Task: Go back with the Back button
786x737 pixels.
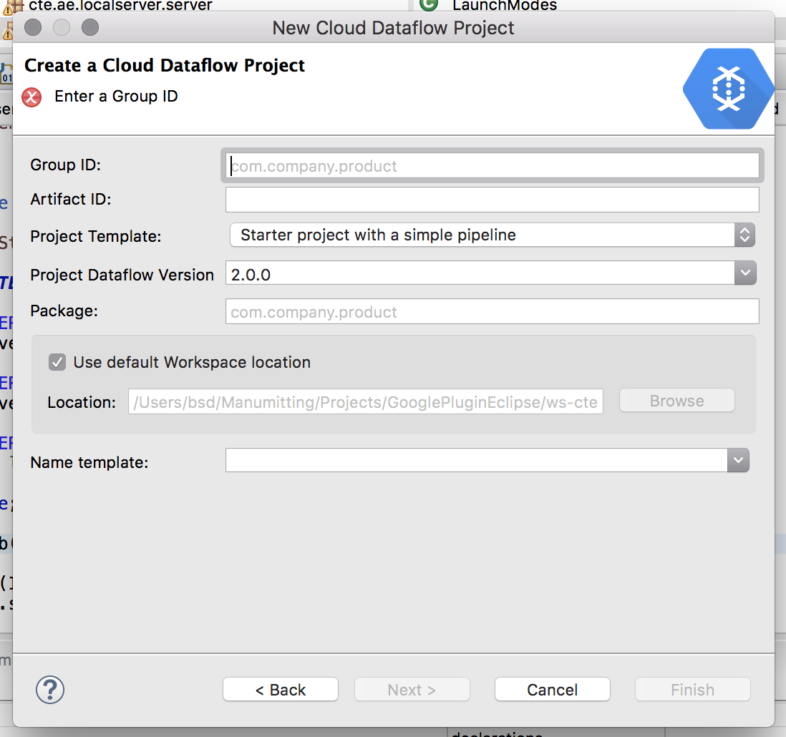Action: 280,689
